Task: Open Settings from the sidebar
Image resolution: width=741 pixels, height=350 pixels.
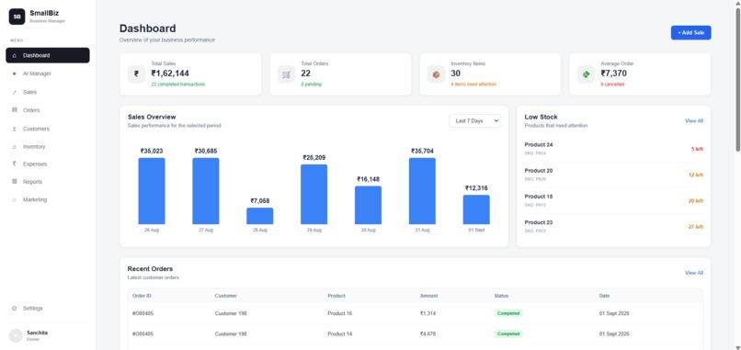Action: coord(47,309)
